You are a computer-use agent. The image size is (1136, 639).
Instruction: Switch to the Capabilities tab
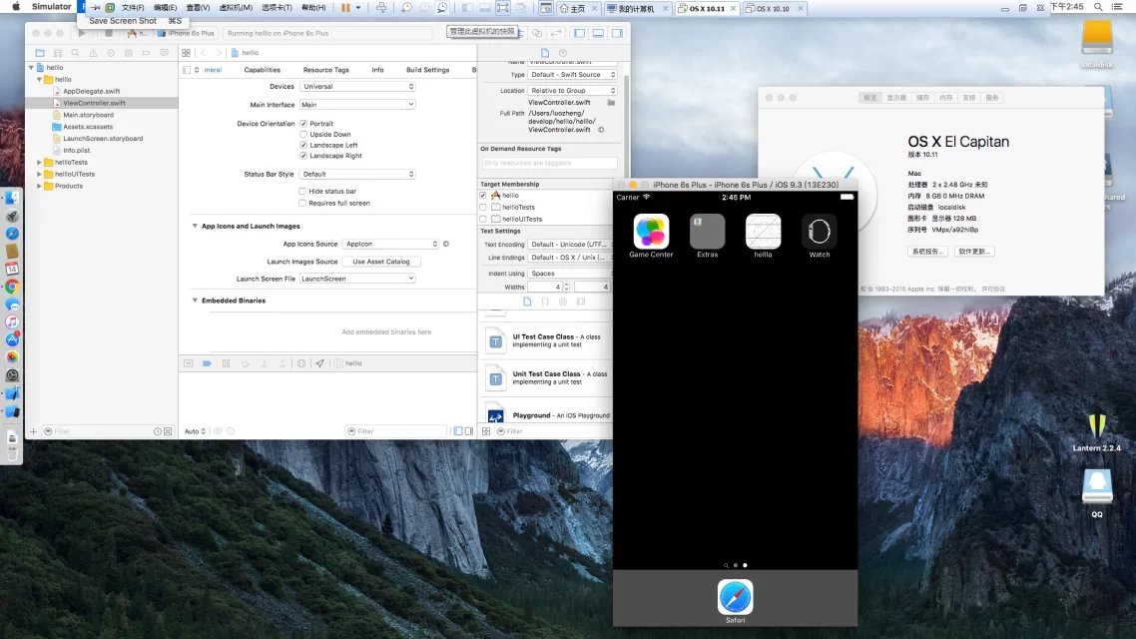coord(263,70)
